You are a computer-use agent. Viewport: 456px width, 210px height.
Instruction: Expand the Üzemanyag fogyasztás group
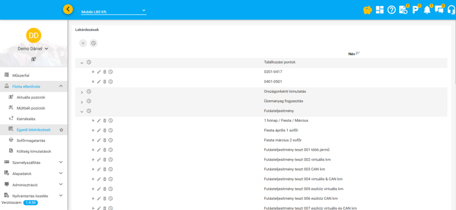[x=82, y=101]
